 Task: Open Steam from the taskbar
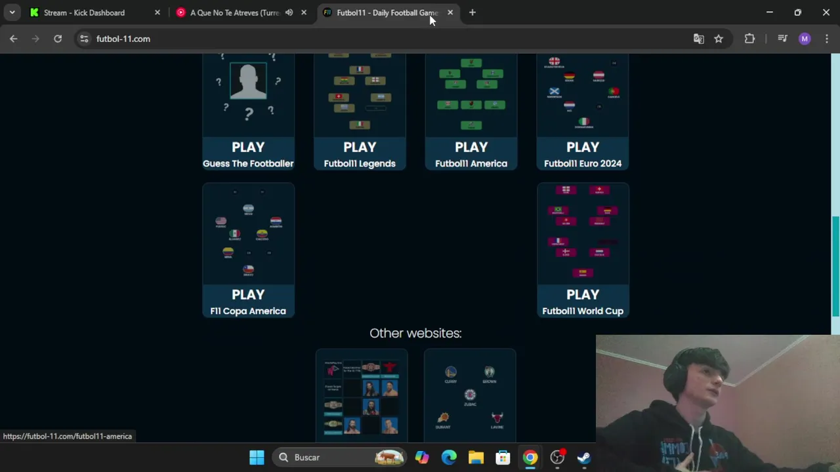click(583, 458)
